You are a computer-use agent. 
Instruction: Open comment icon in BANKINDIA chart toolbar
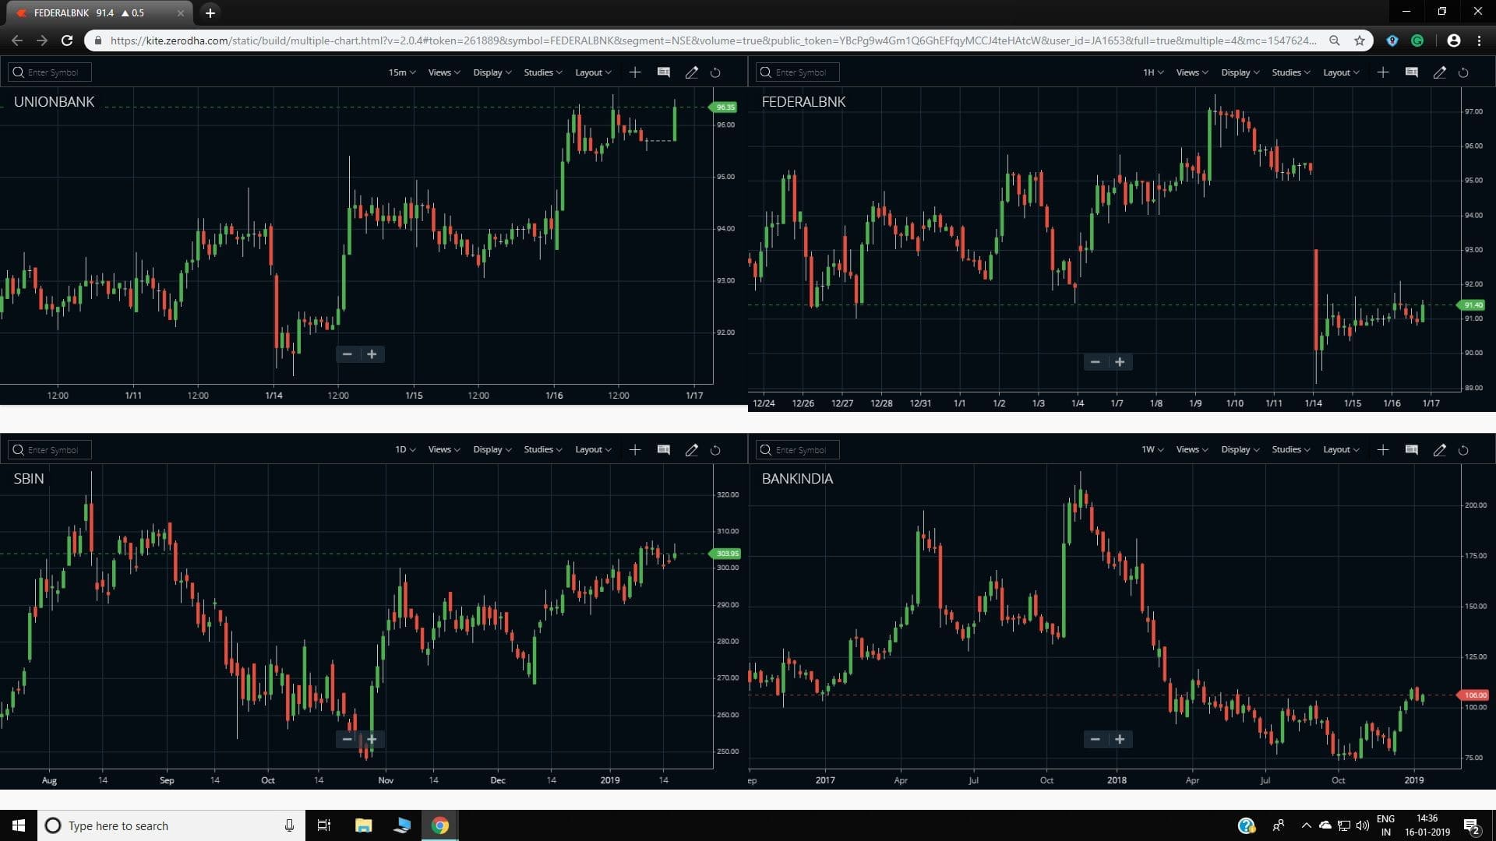point(1412,449)
